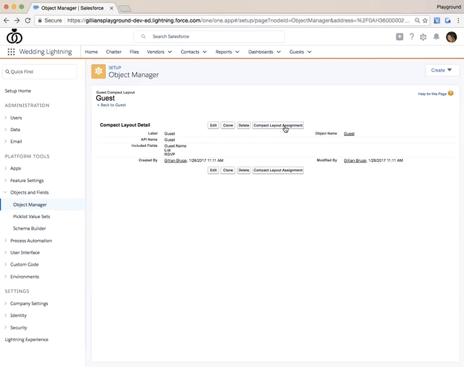This screenshot has width=464, height=367.
Task: Open the user profile avatar
Action: click(x=451, y=37)
